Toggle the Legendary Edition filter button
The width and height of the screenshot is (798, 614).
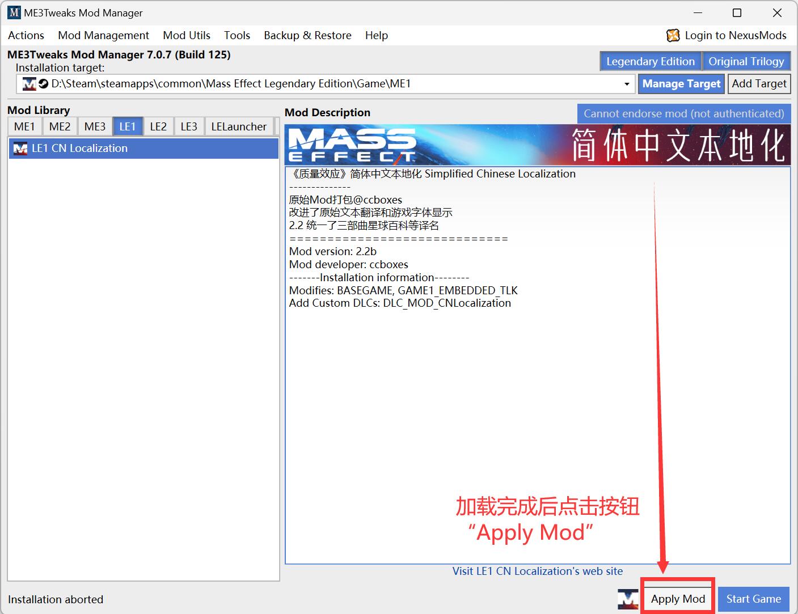click(651, 61)
